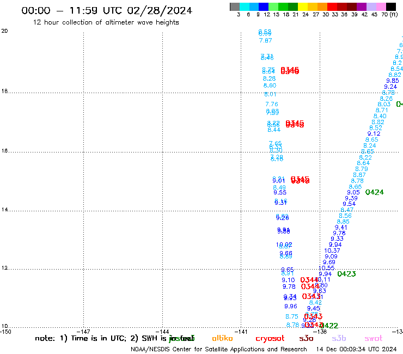Select the lavender 's3b' satellite label
This screenshot has width=403, height=354.
click(339, 338)
